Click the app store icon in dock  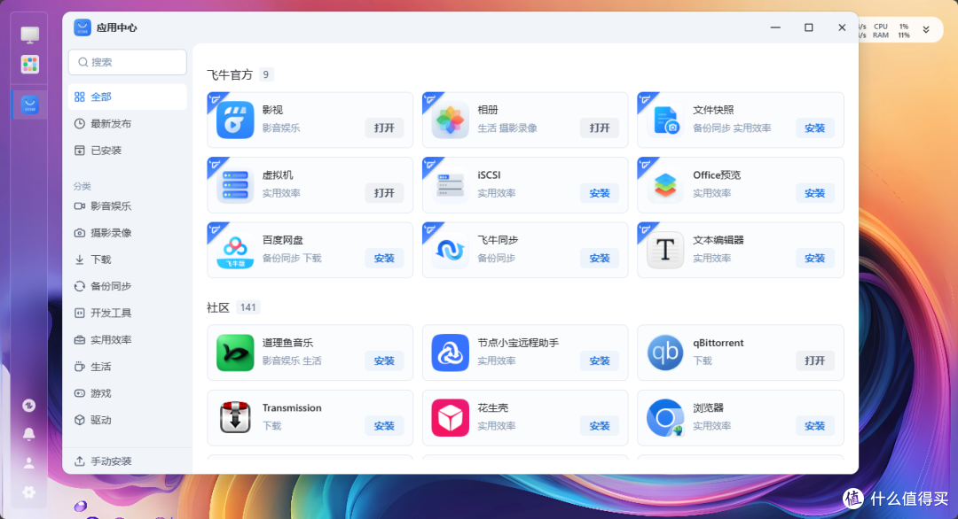29,105
